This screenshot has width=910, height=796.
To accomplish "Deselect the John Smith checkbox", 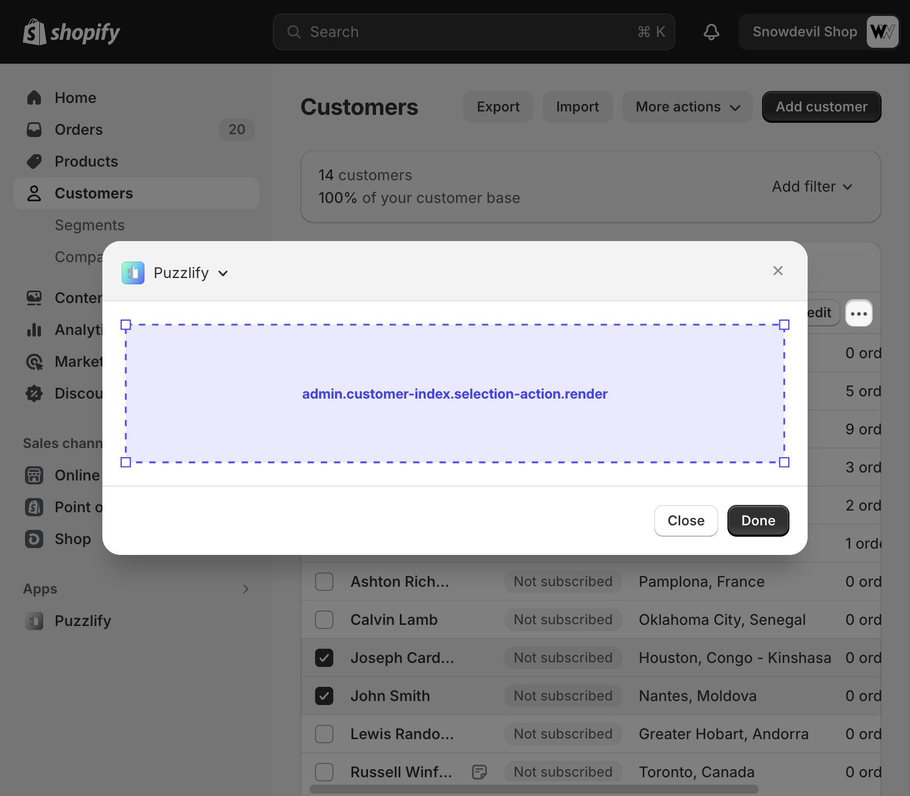I will pos(324,696).
